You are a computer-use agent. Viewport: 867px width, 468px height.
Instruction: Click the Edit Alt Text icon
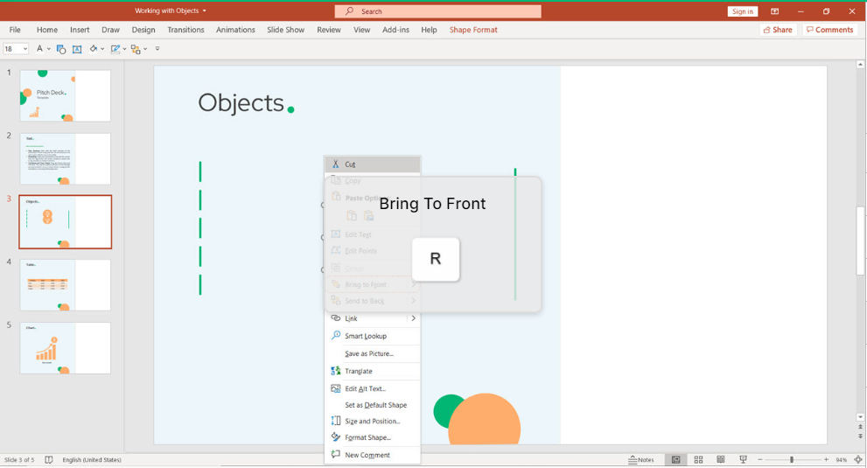[336, 388]
